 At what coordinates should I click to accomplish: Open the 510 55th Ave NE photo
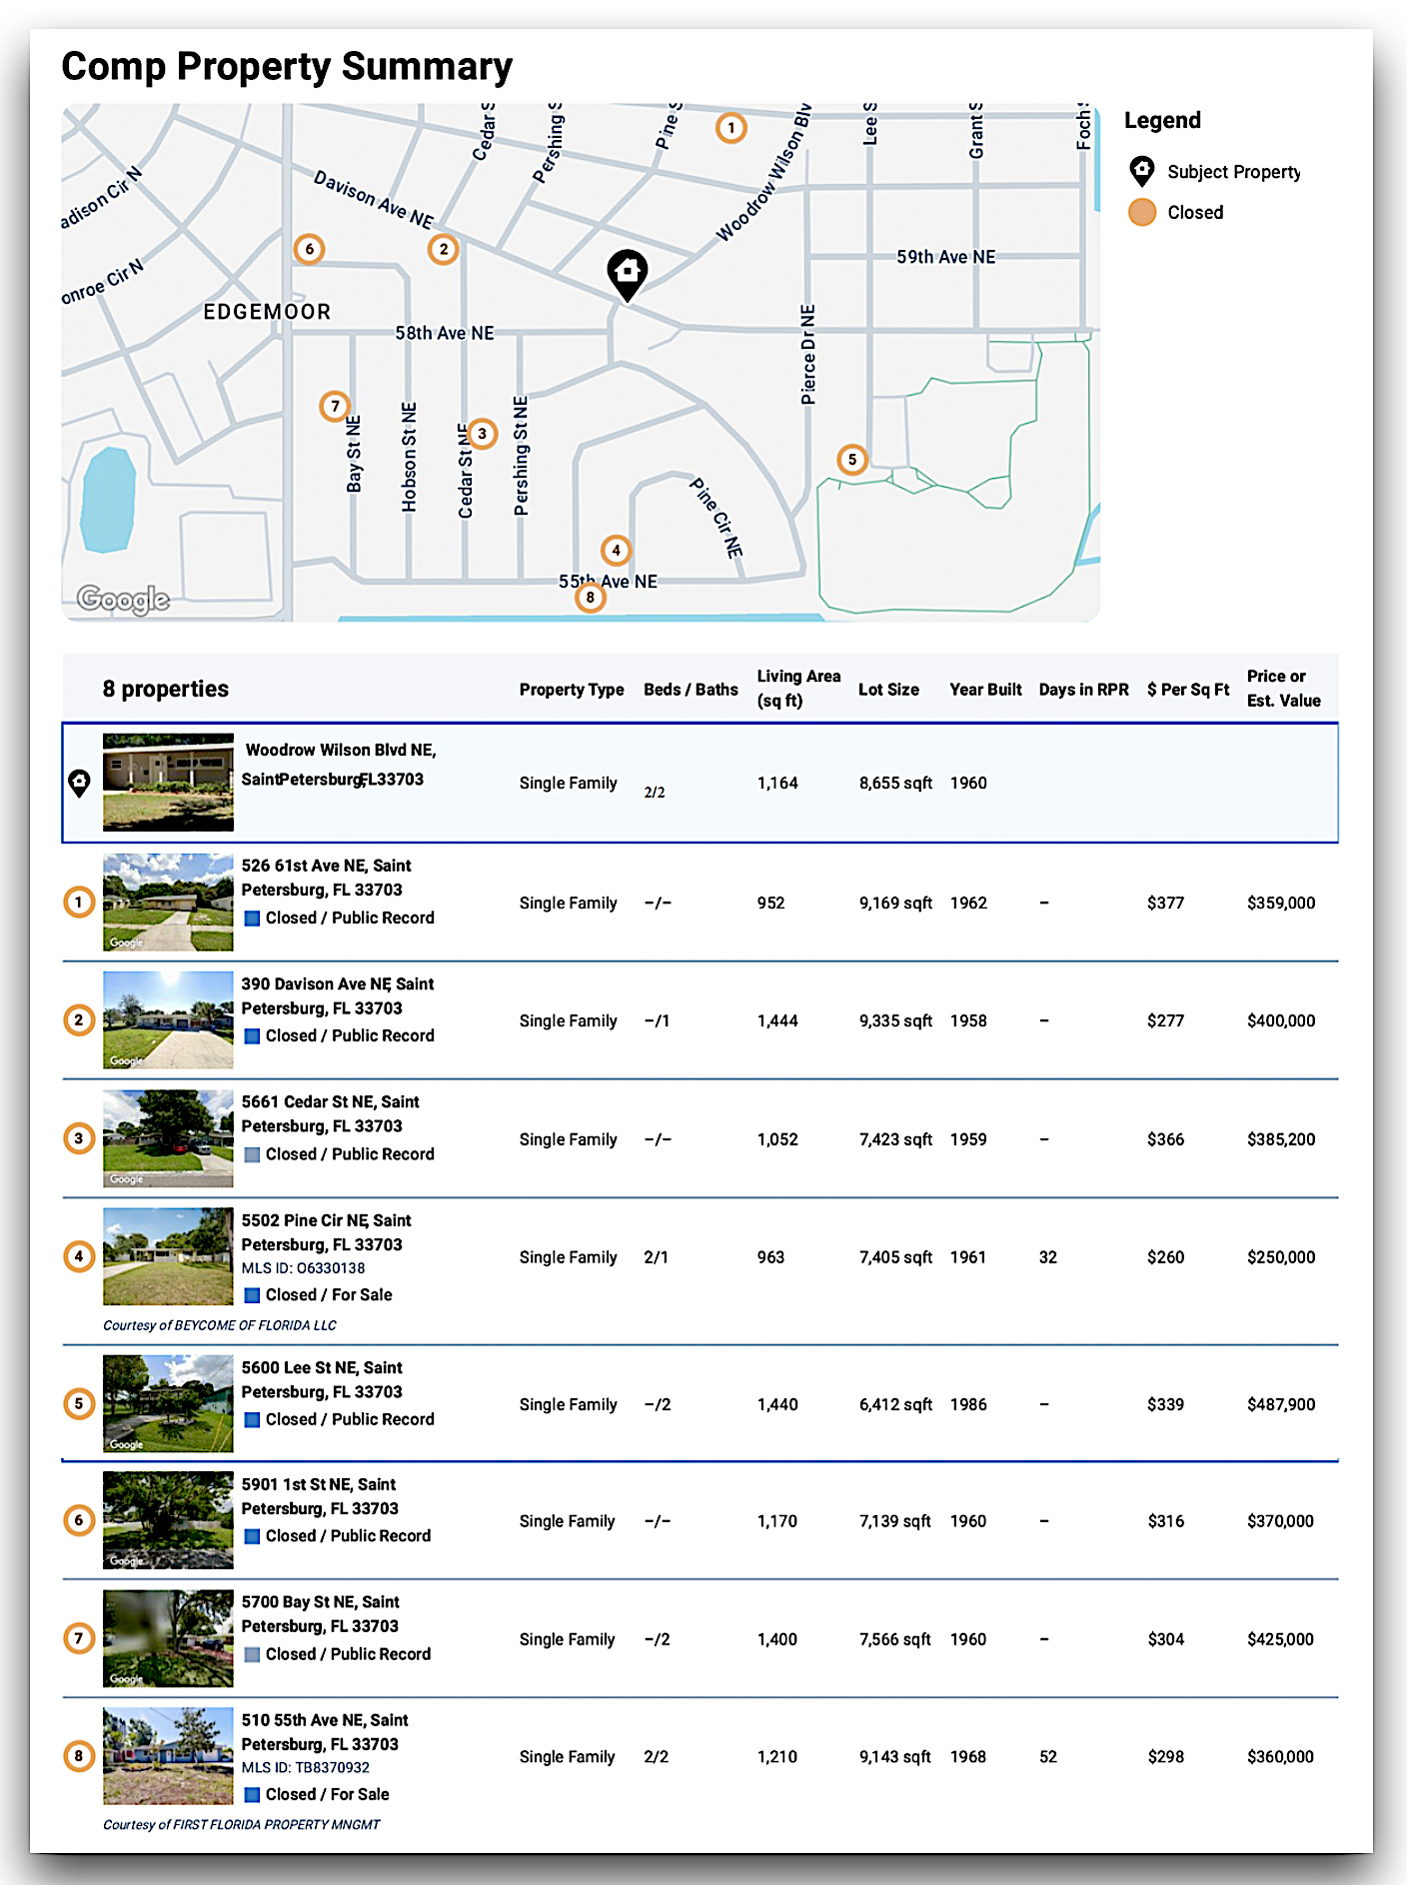click(x=168, y=1756)
